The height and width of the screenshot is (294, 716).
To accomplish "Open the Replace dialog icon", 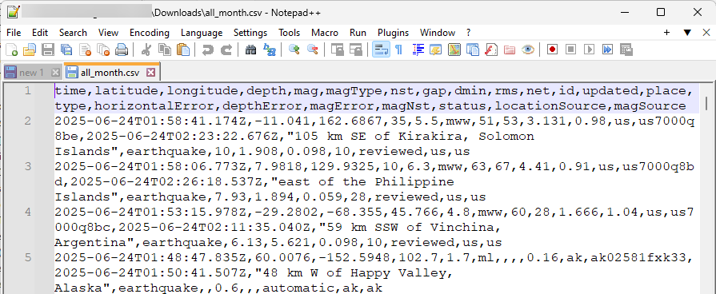I will [x=270, y=50].
